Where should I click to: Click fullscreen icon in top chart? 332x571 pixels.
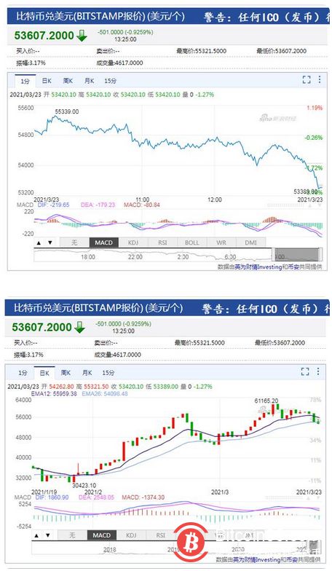[307, 80]
